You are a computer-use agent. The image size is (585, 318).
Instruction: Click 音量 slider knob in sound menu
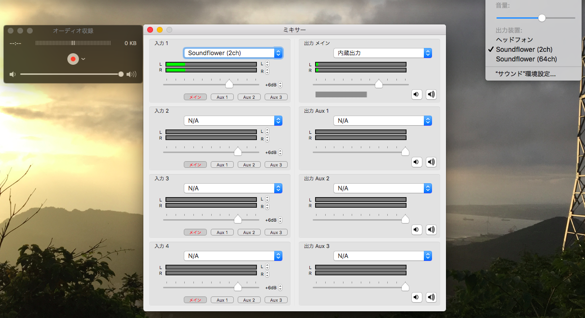[542, 18]
